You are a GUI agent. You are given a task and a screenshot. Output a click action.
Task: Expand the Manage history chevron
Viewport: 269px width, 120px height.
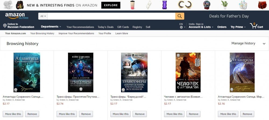coord(264,44)
